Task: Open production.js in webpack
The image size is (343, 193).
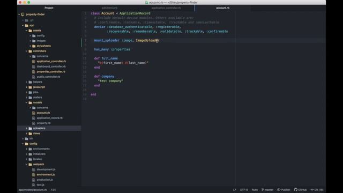Action: click(x=45, y=180)
